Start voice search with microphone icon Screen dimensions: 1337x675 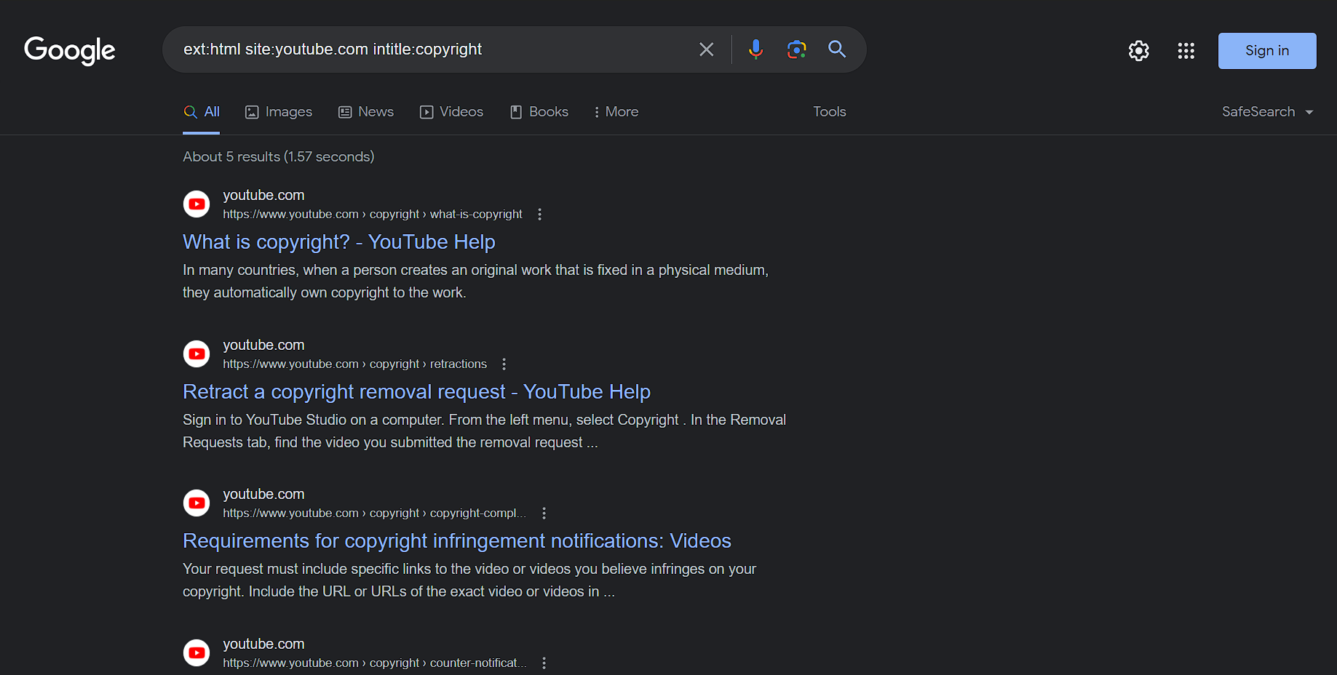tap(755, 49)
